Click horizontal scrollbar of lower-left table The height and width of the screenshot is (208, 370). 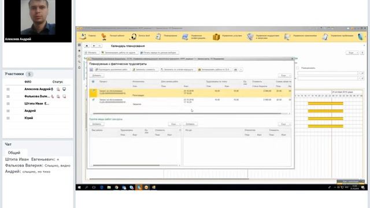127,165
